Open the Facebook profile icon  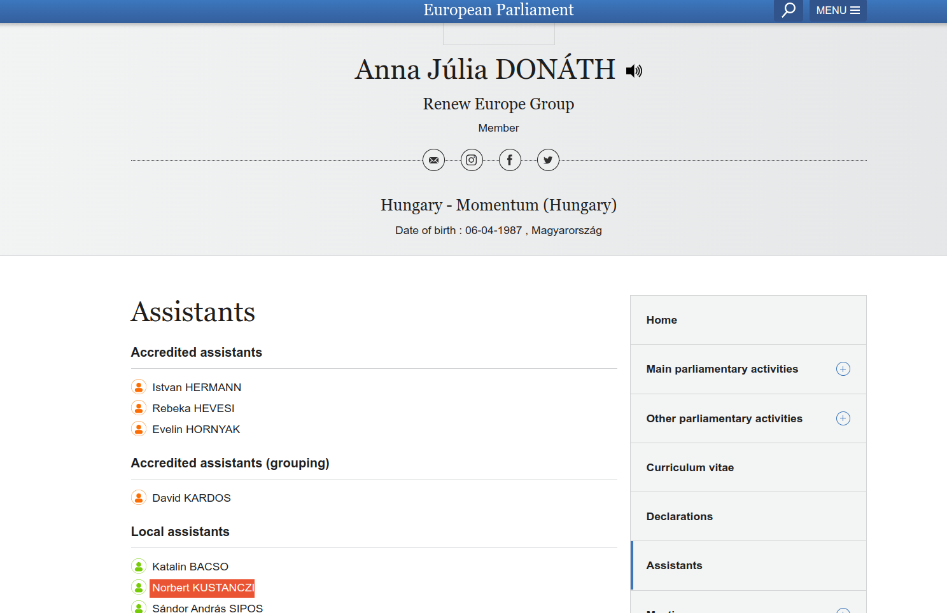click(x=510, y=160)
